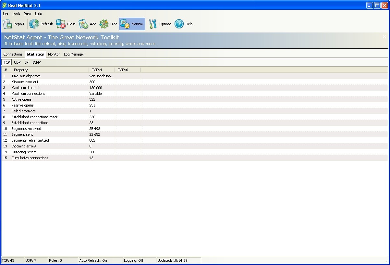Open the Log Manager tab
Viewport: 390px width, 265px height.
74,54
